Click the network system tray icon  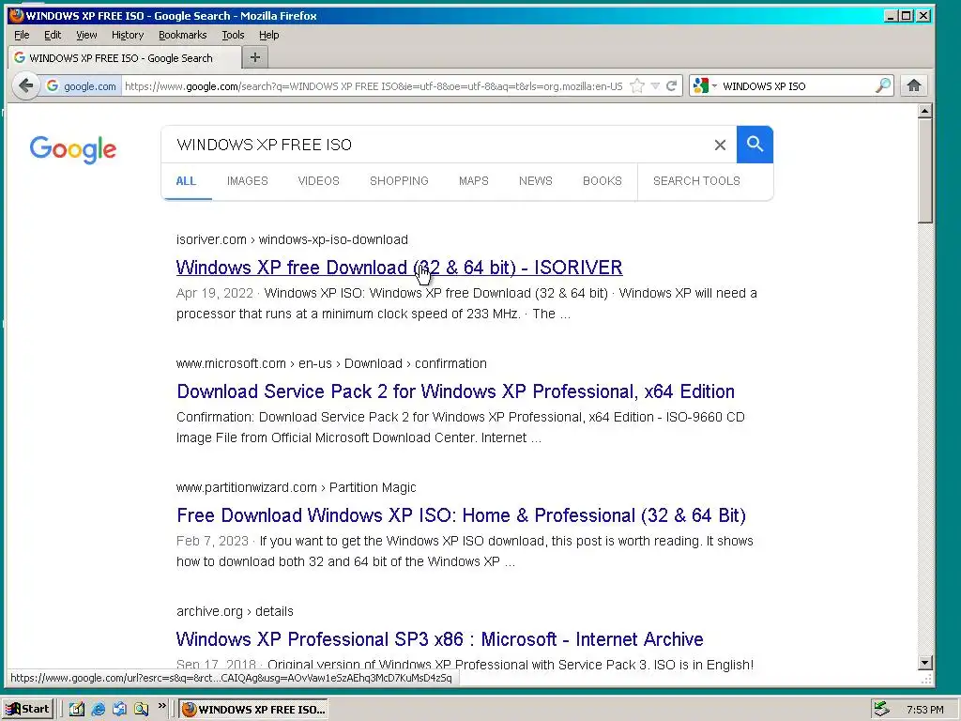coord(882,709)
